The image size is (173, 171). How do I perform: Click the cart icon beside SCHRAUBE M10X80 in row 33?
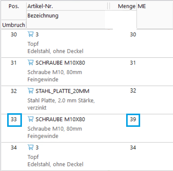31,119
